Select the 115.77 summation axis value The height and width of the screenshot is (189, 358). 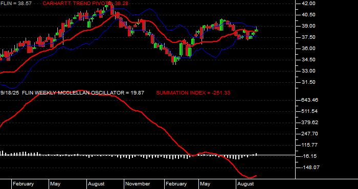click(x=310, y=145)
